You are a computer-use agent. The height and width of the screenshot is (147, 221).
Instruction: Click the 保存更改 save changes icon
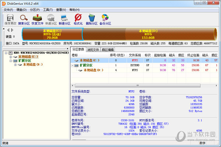point(10,19)
